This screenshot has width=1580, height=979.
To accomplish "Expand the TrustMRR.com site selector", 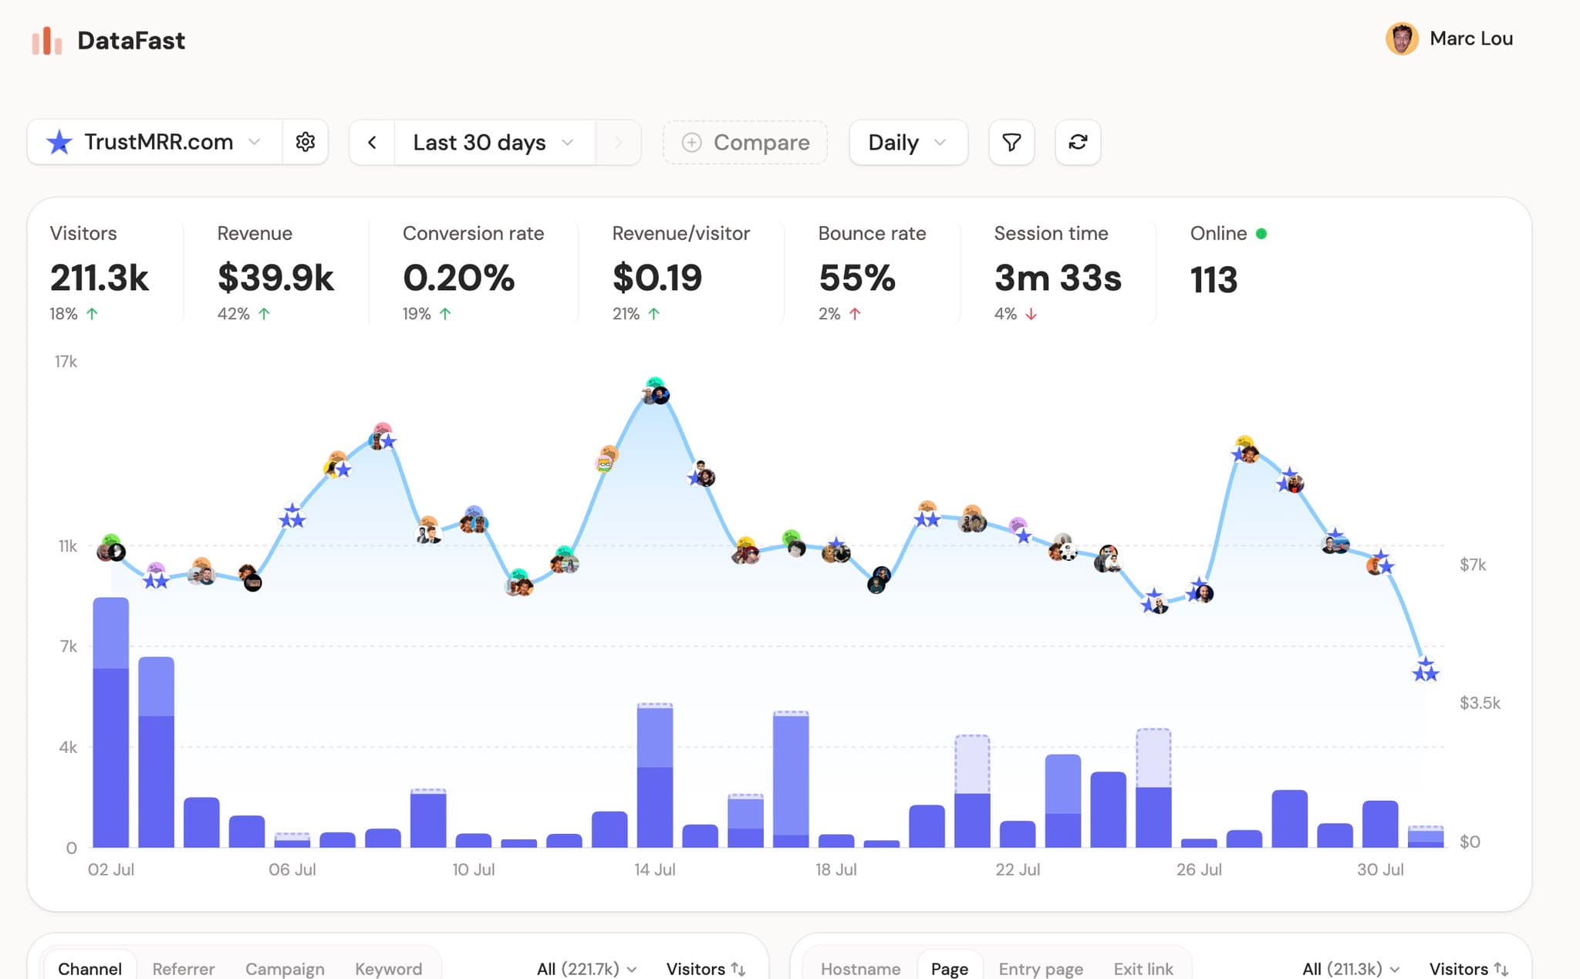I will pos(155,142).
